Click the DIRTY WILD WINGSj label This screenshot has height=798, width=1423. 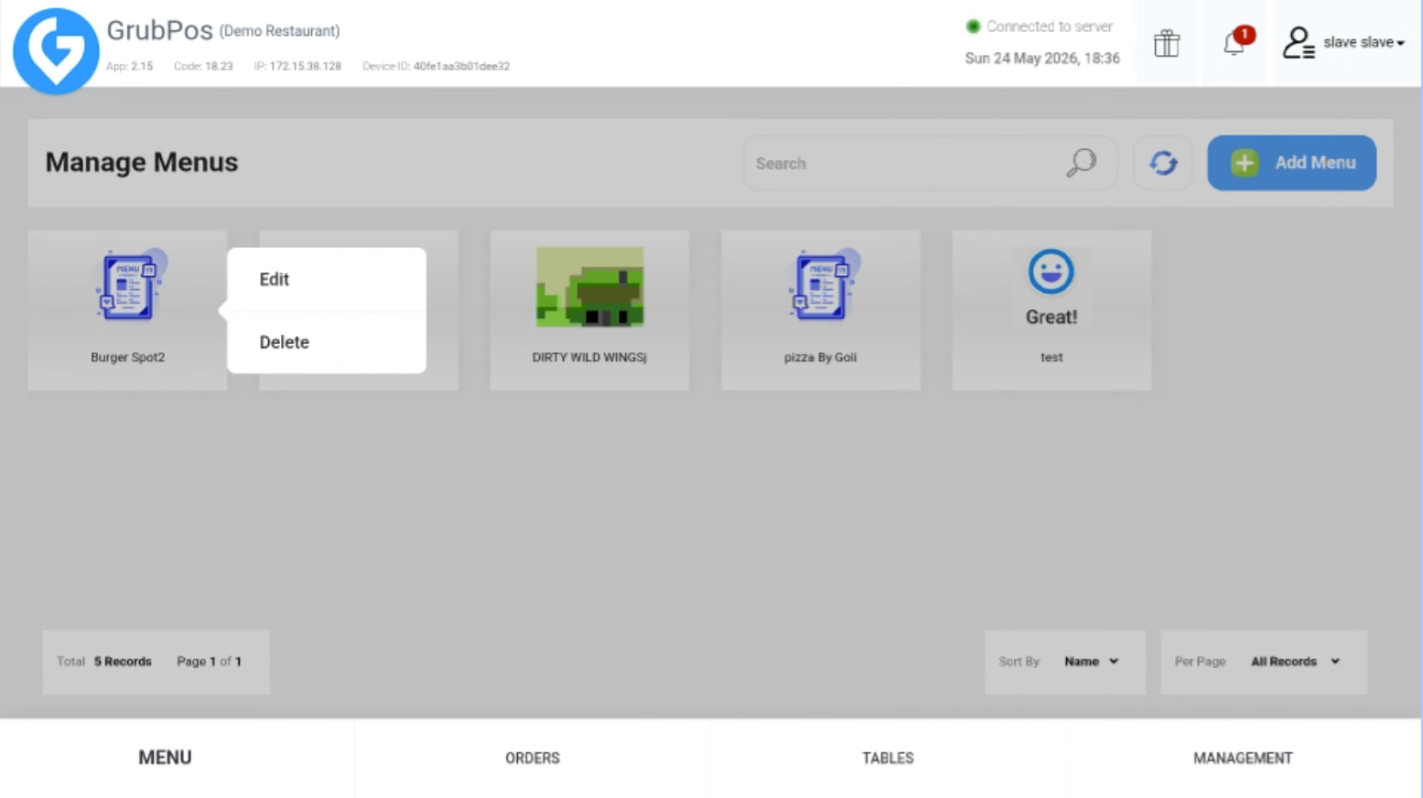tap(589, 358)
